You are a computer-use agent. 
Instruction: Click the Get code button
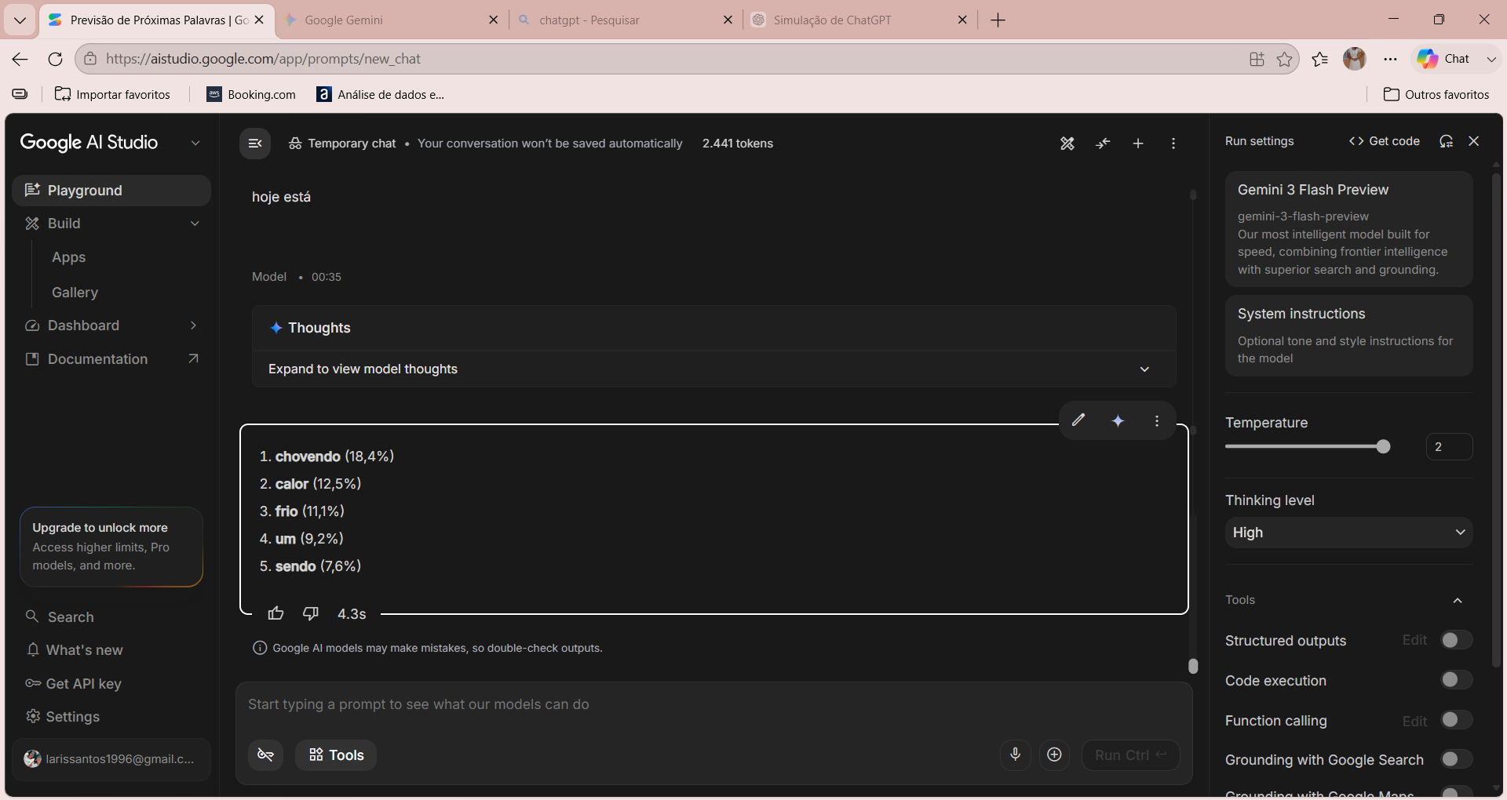click(x=1385, y=141)
